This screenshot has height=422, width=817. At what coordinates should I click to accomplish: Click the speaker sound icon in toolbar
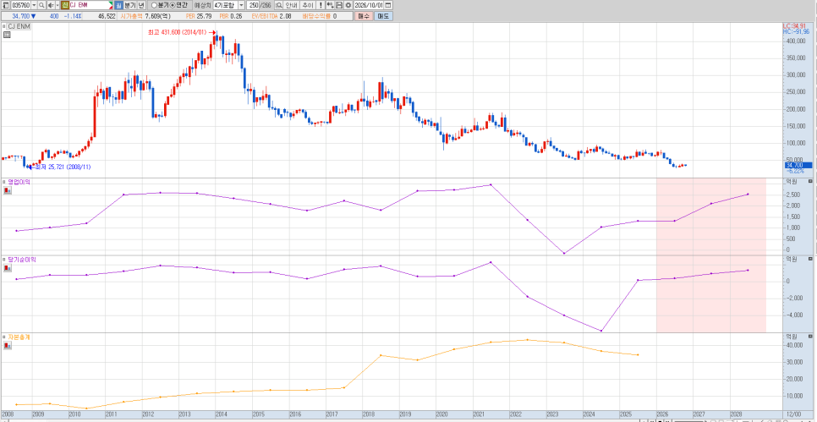(51, 5)
